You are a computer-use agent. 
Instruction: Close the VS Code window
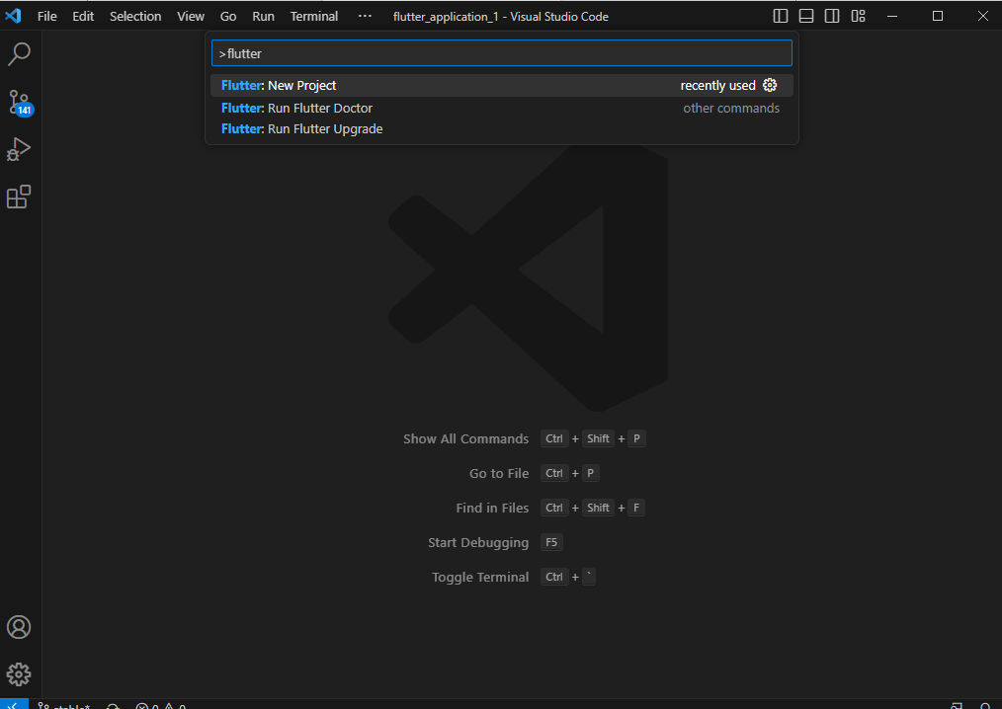(983, 16)
